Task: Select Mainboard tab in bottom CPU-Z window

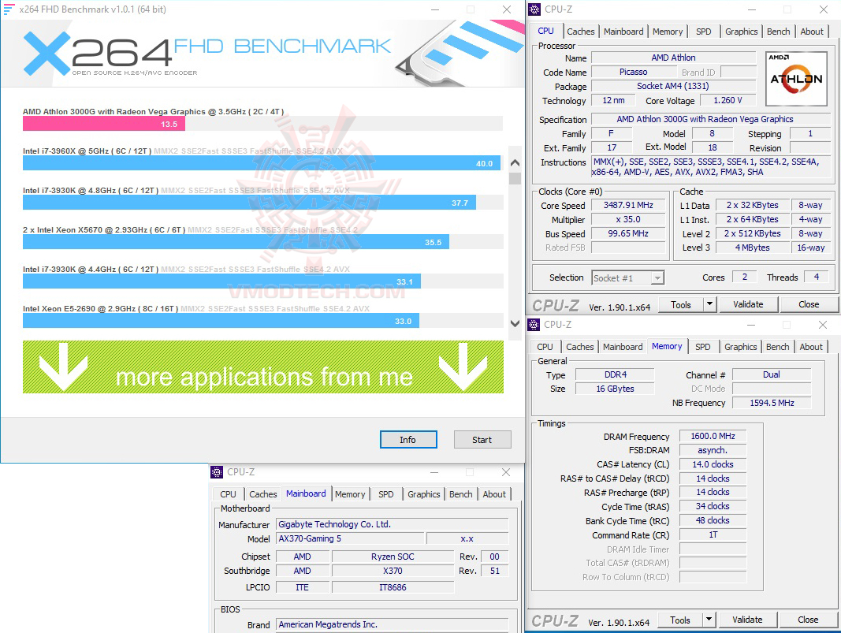Action: 306,493
